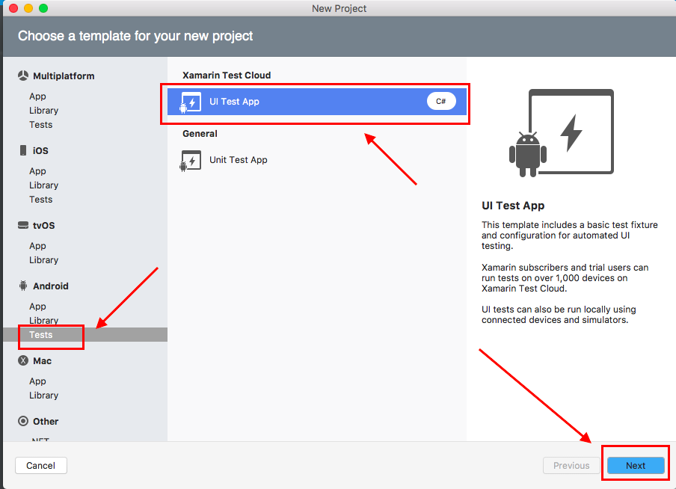Click the "Xamarin subscribers and trial users" paragraph
This screenshot has height=489, width=676.
[x=565, y=278]
